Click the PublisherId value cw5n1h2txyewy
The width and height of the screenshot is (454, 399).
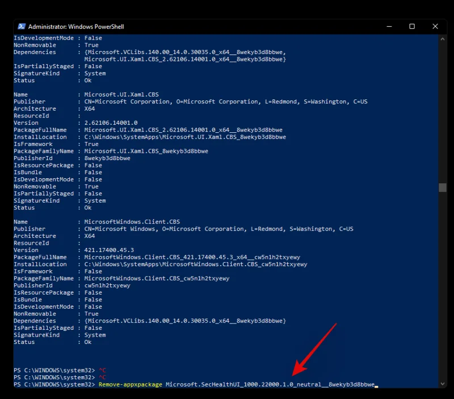pos(107,285)
